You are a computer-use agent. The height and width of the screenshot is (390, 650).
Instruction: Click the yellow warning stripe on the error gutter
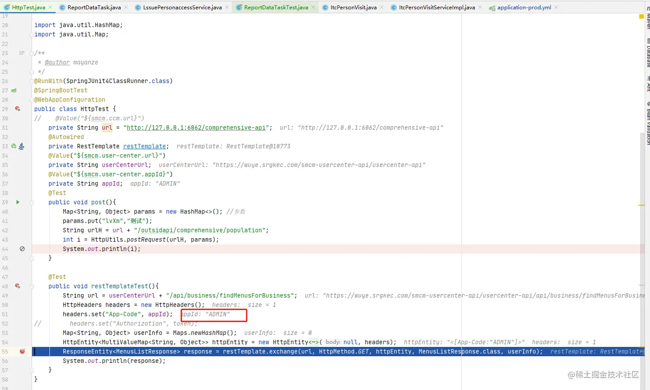[x=642, y=205]
